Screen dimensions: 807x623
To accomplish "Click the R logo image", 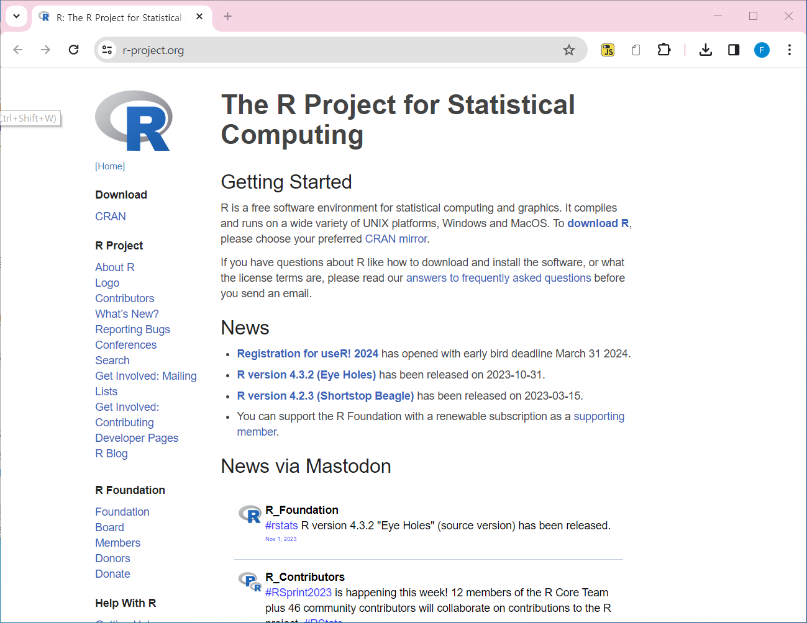I will click(x=134, y=120).
